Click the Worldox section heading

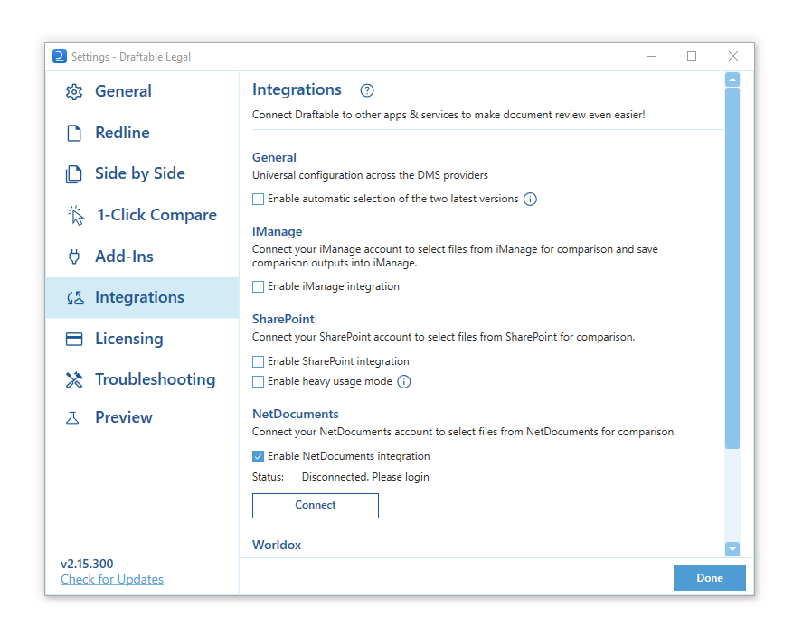(x=277, y=545)
